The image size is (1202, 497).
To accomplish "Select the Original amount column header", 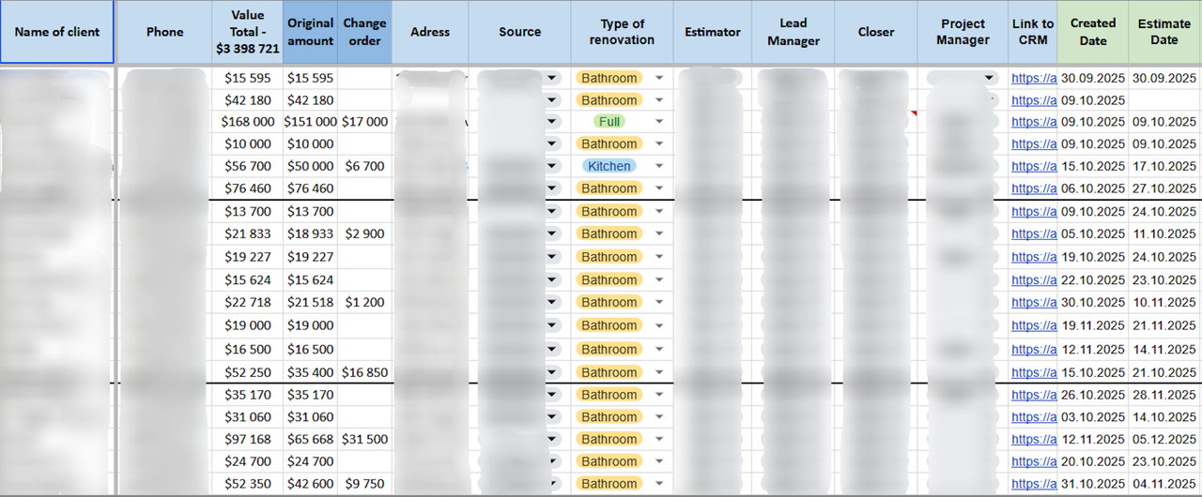I will click(311, 32).
